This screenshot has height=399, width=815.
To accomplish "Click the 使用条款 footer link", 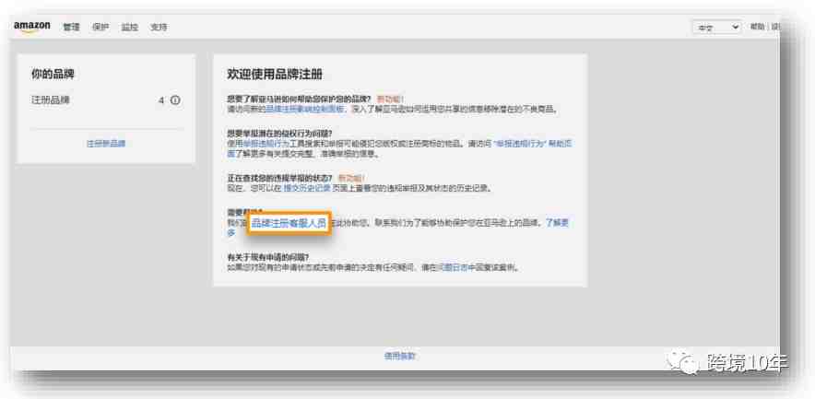I will tap(400, 356).
